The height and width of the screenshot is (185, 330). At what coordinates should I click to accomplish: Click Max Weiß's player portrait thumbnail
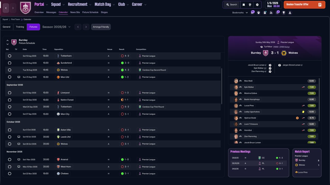click(x=236, y=81)
